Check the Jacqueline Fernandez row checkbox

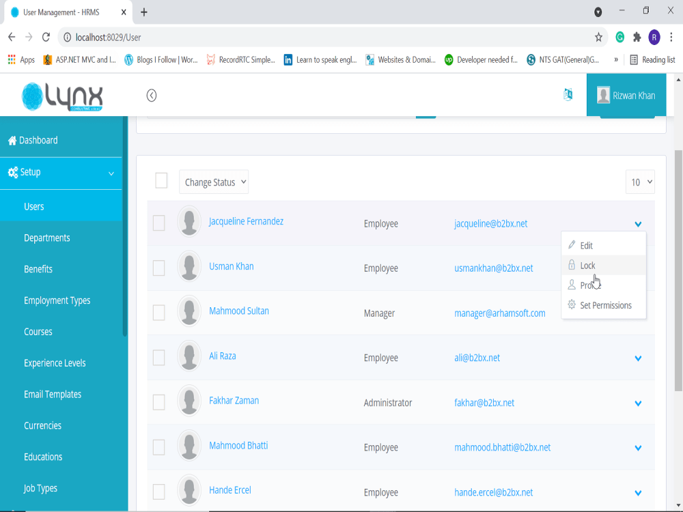pos(158,223)
